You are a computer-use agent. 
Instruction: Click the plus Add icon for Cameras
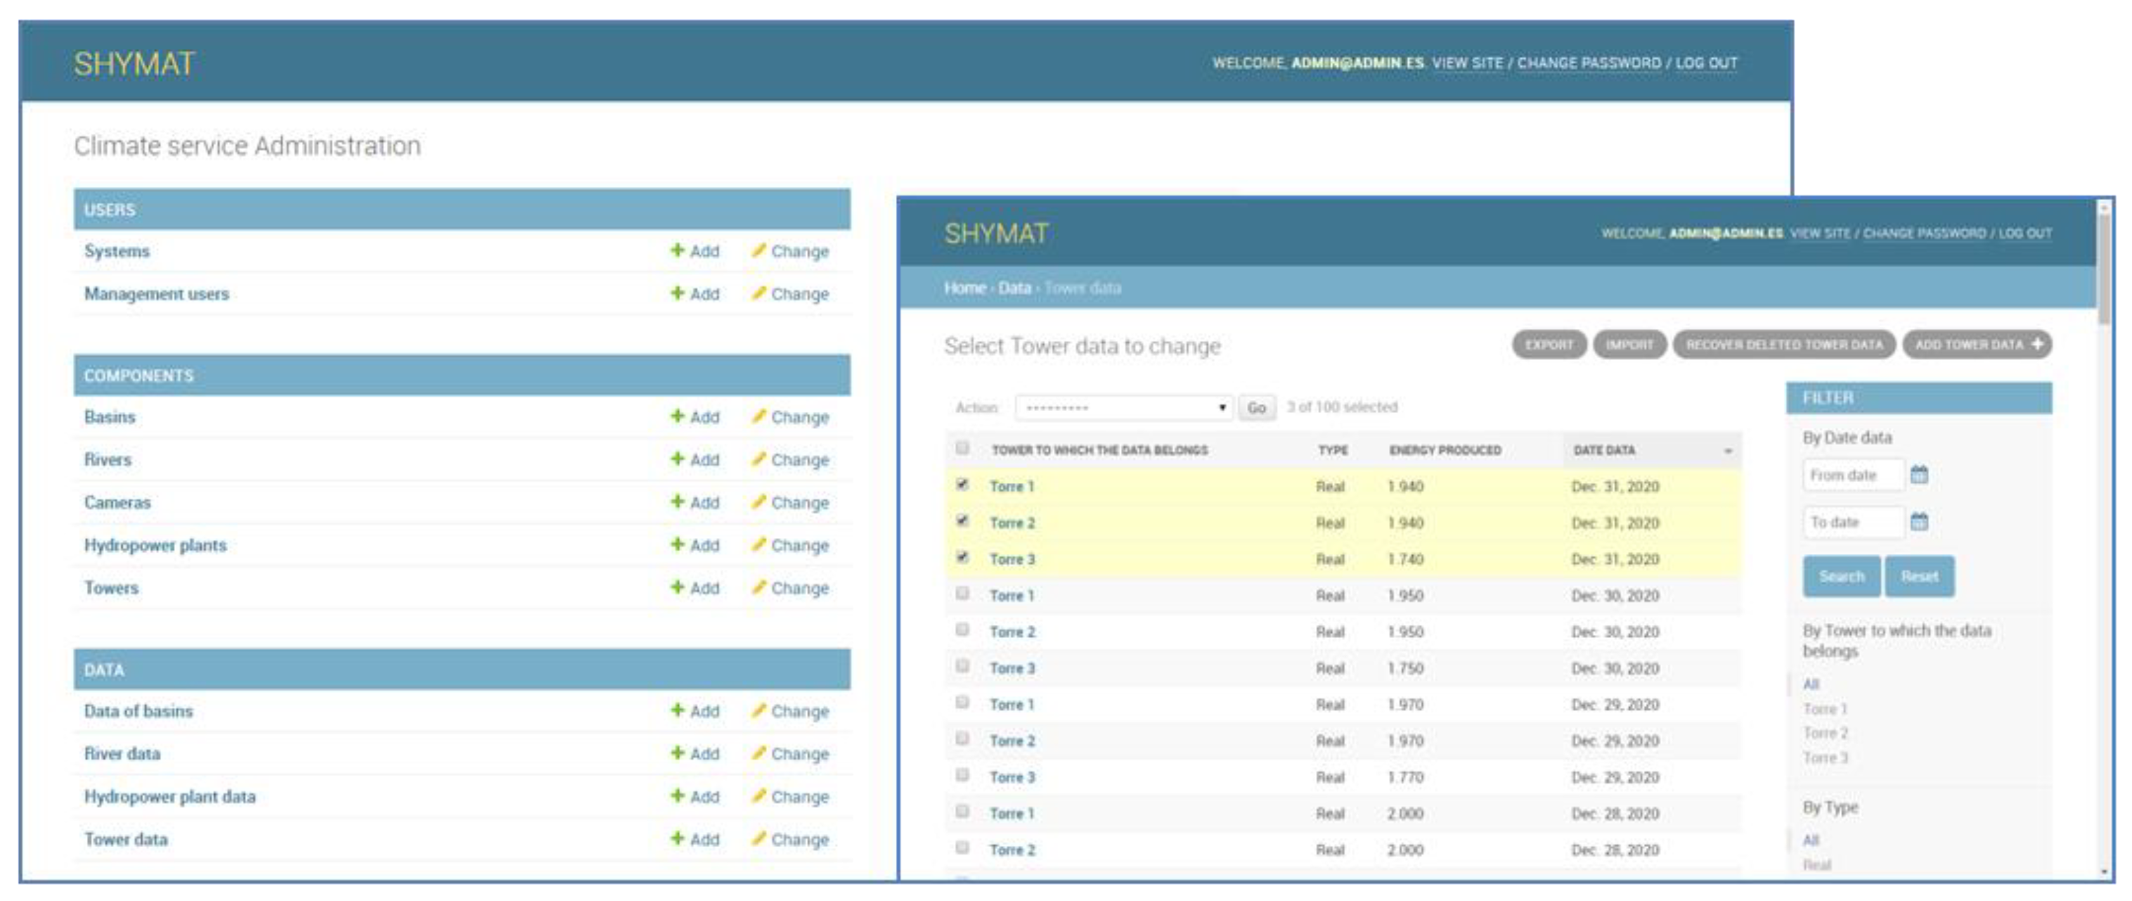tap(677, 502)
